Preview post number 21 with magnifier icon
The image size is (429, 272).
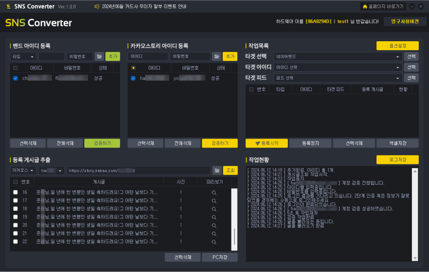(214, 233)
